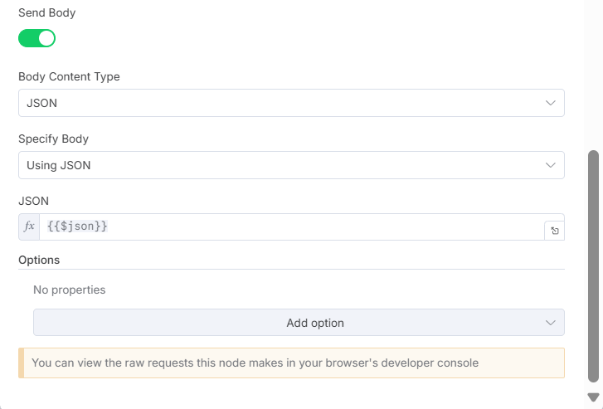Click the Body Content Type label
This screenshot has height=409, width=603.
point(69,76)
